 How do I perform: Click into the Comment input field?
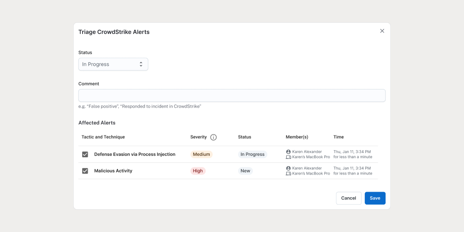[x=232, y=96]
